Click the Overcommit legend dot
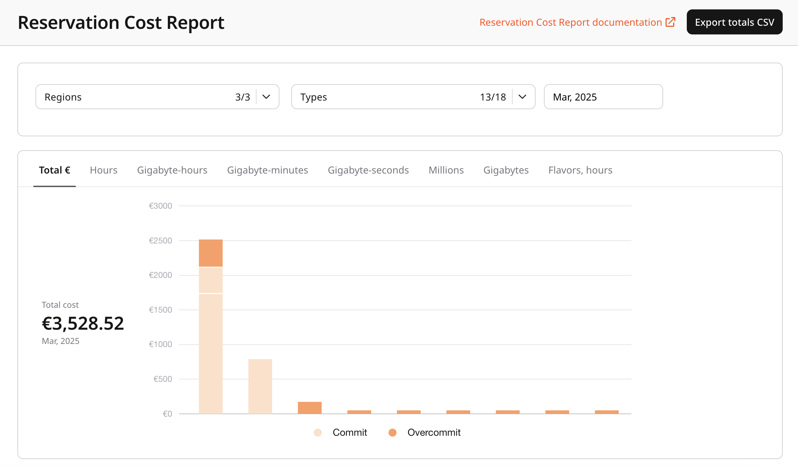The image size is (798, 466). (393, 432)
